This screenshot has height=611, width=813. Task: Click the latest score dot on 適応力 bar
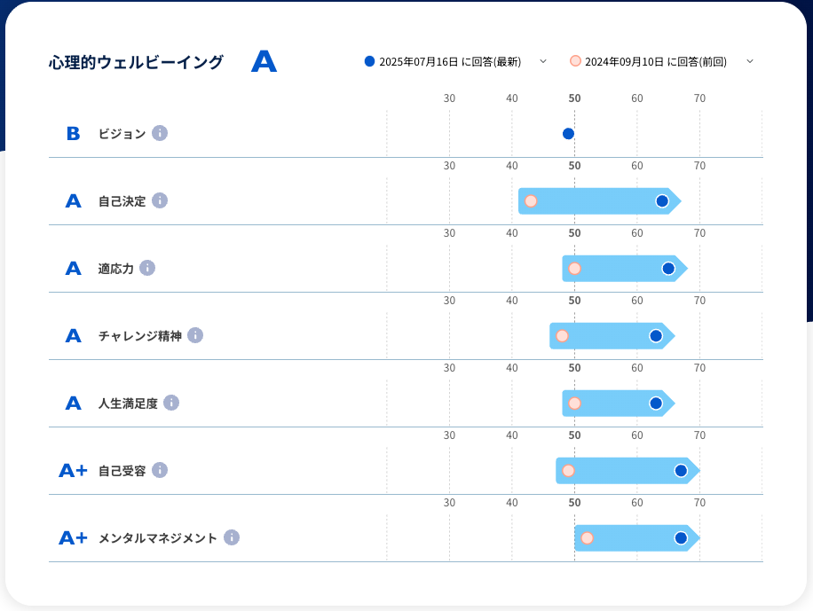(x=668, y=269)
